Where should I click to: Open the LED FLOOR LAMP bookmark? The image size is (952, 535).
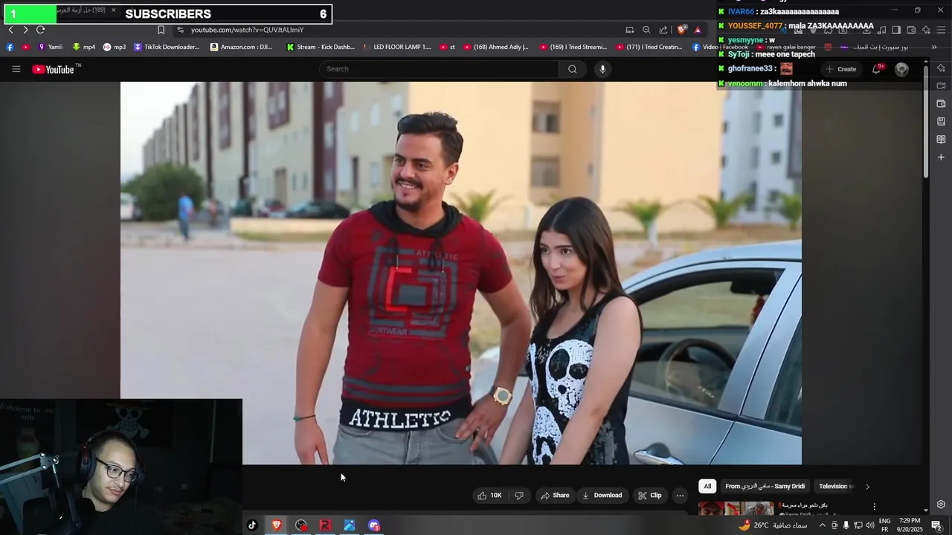398,47
